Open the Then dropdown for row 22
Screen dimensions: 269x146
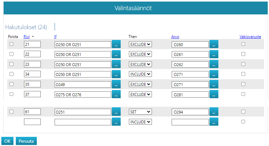coord(140,54)
